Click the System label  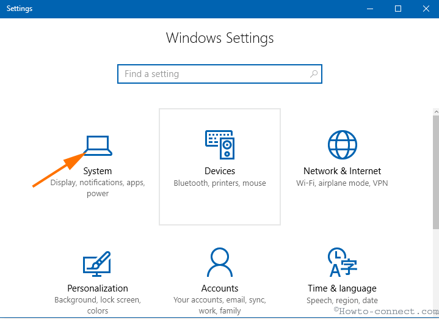click(98, 171)
